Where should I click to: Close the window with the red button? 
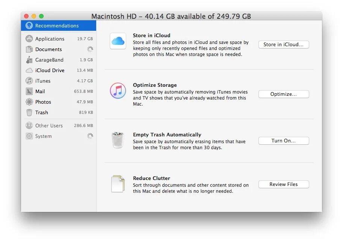[x=26, y=16]
